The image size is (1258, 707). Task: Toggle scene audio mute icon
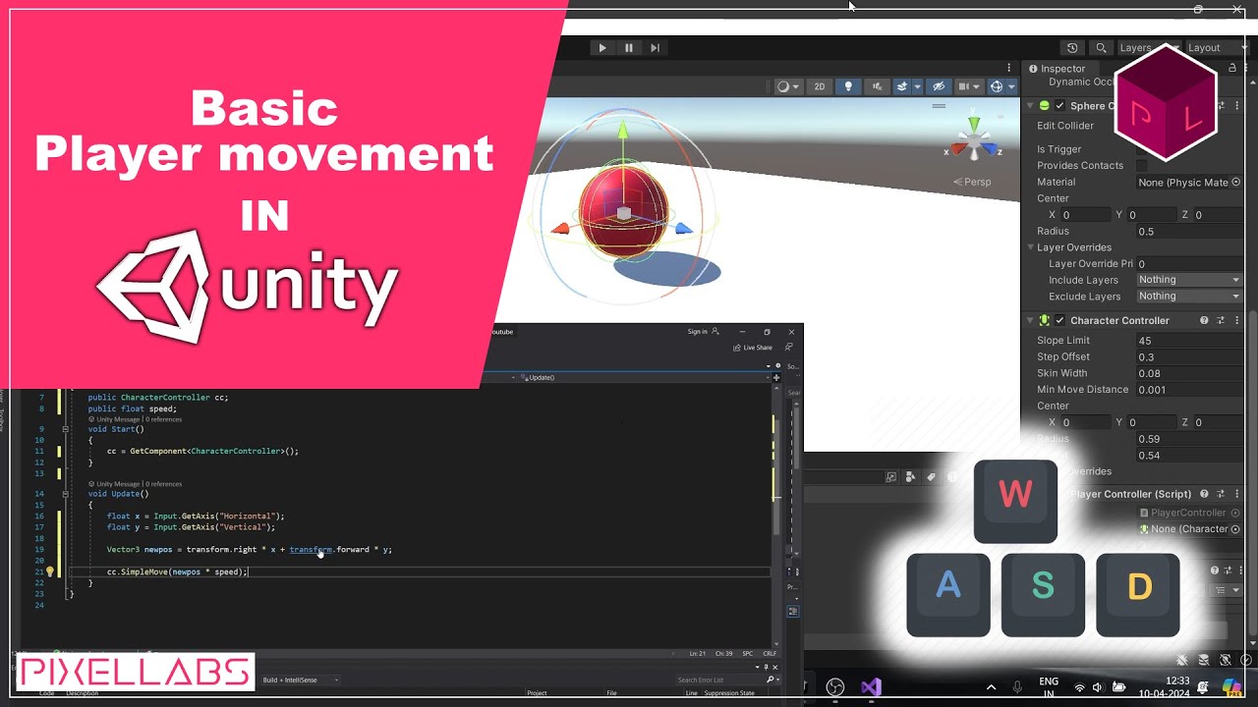point(878,86)
